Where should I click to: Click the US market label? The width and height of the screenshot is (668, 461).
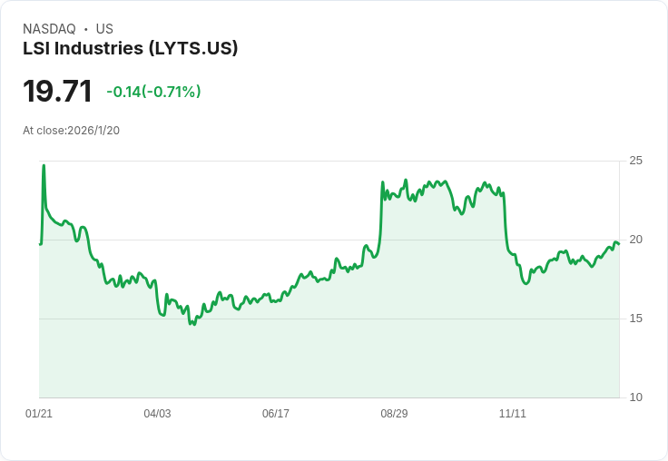[104, 29]
